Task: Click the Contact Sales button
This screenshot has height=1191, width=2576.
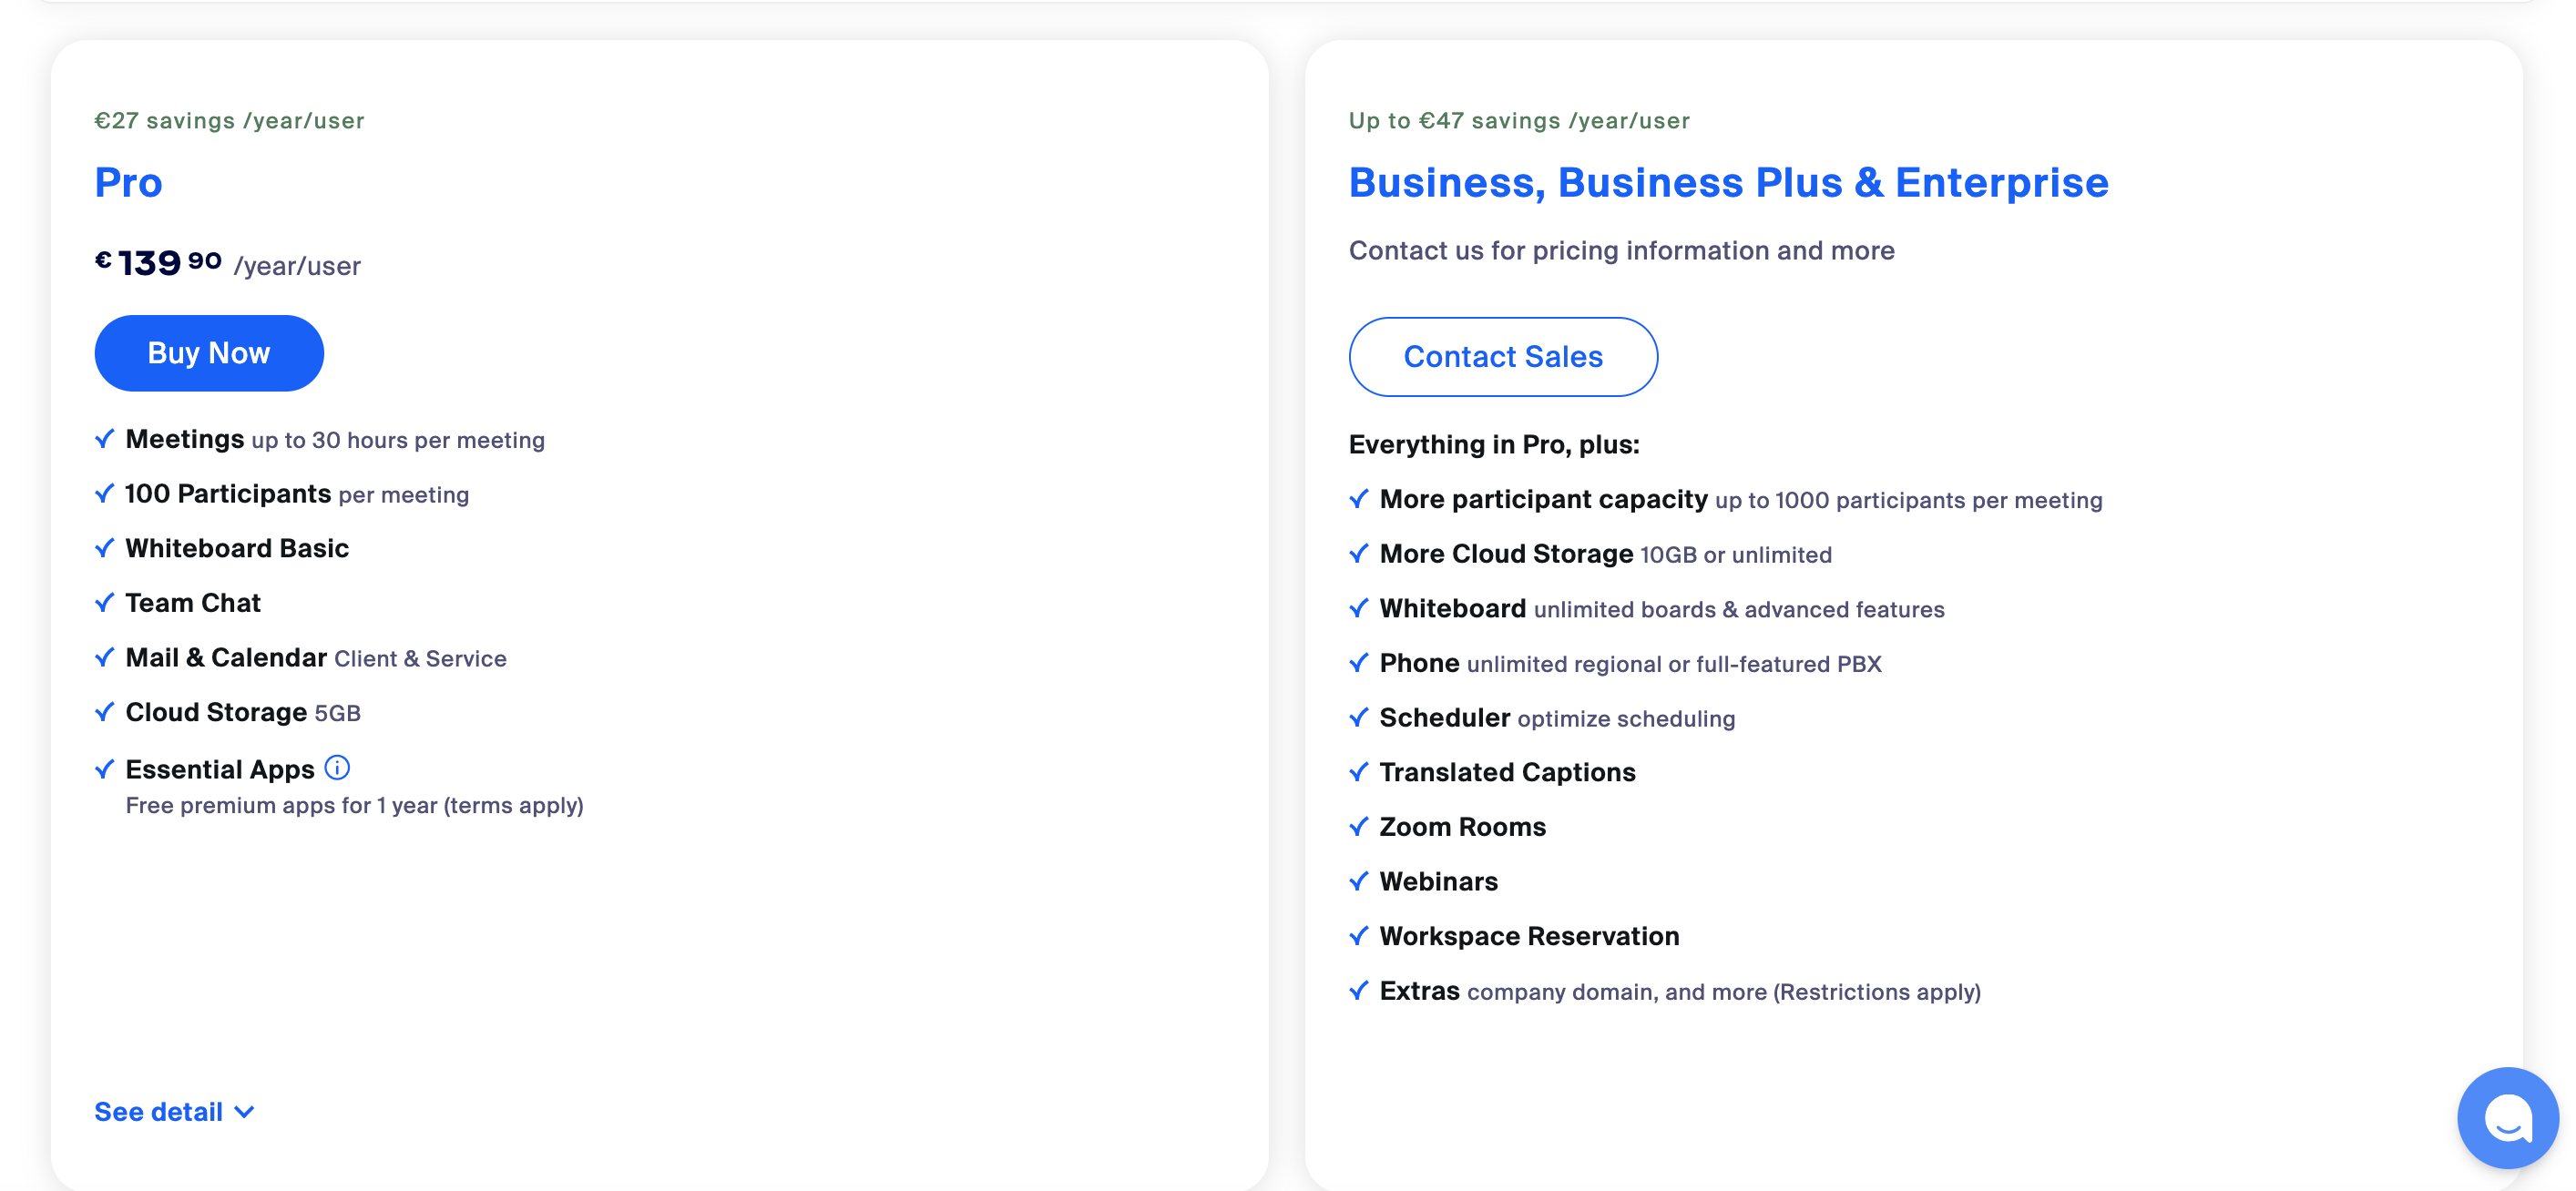Action: (x=1502, y=357)
